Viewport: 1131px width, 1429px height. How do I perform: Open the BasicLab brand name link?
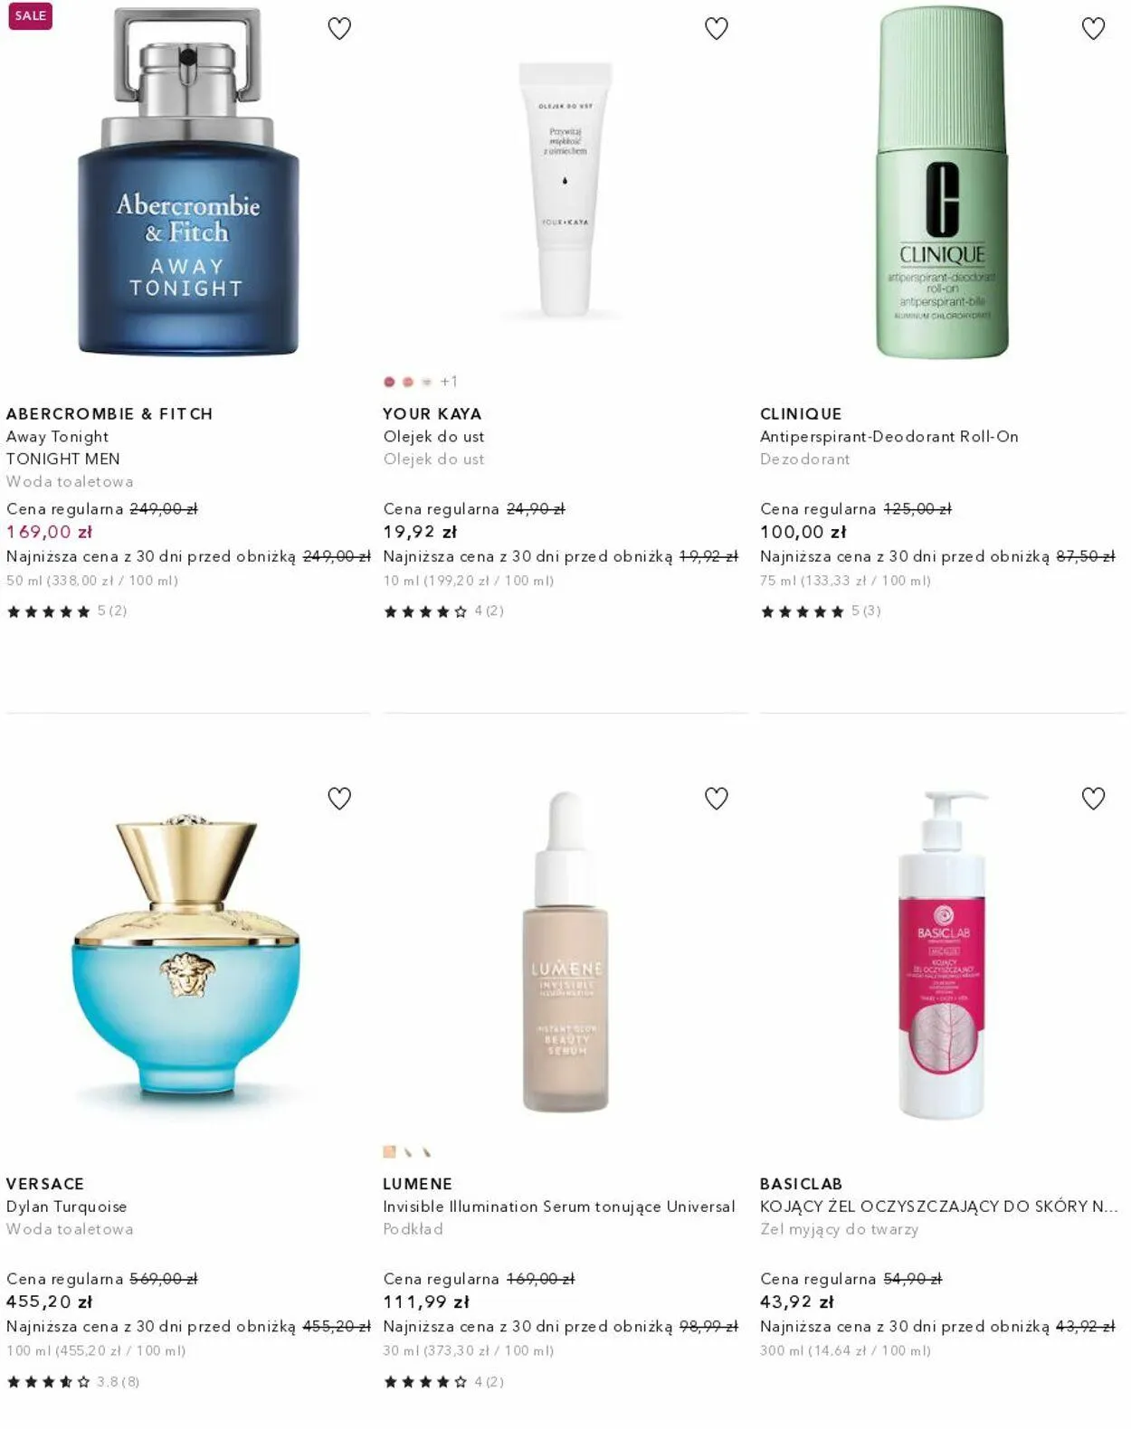tap(802, 1184)
